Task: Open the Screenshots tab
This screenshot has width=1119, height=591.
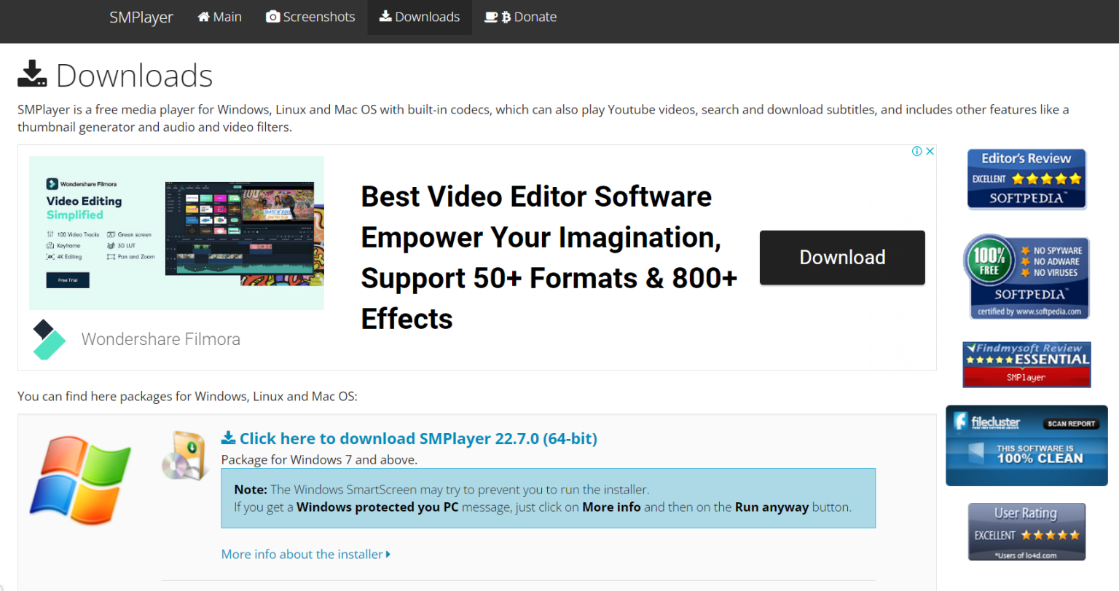Action: 310,17
